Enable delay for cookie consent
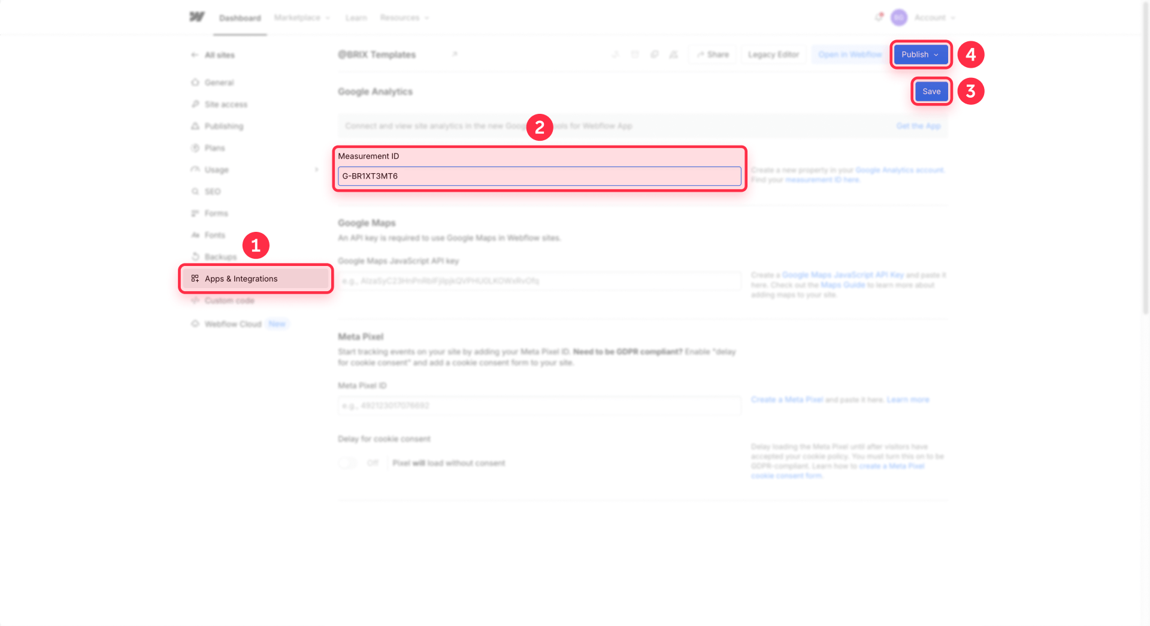1150x626 pixels. point(347,462)
